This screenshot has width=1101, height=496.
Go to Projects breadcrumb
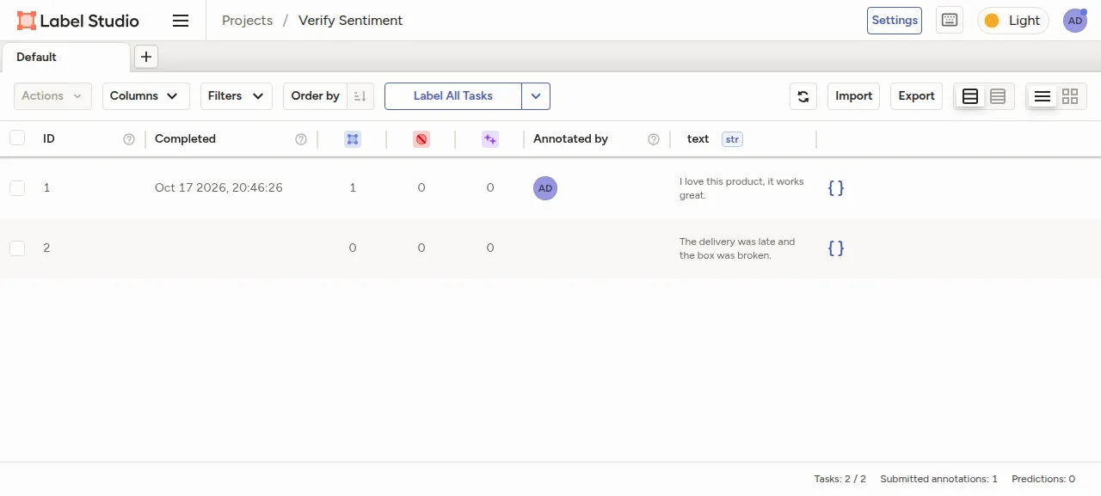[x=248, y=21]
